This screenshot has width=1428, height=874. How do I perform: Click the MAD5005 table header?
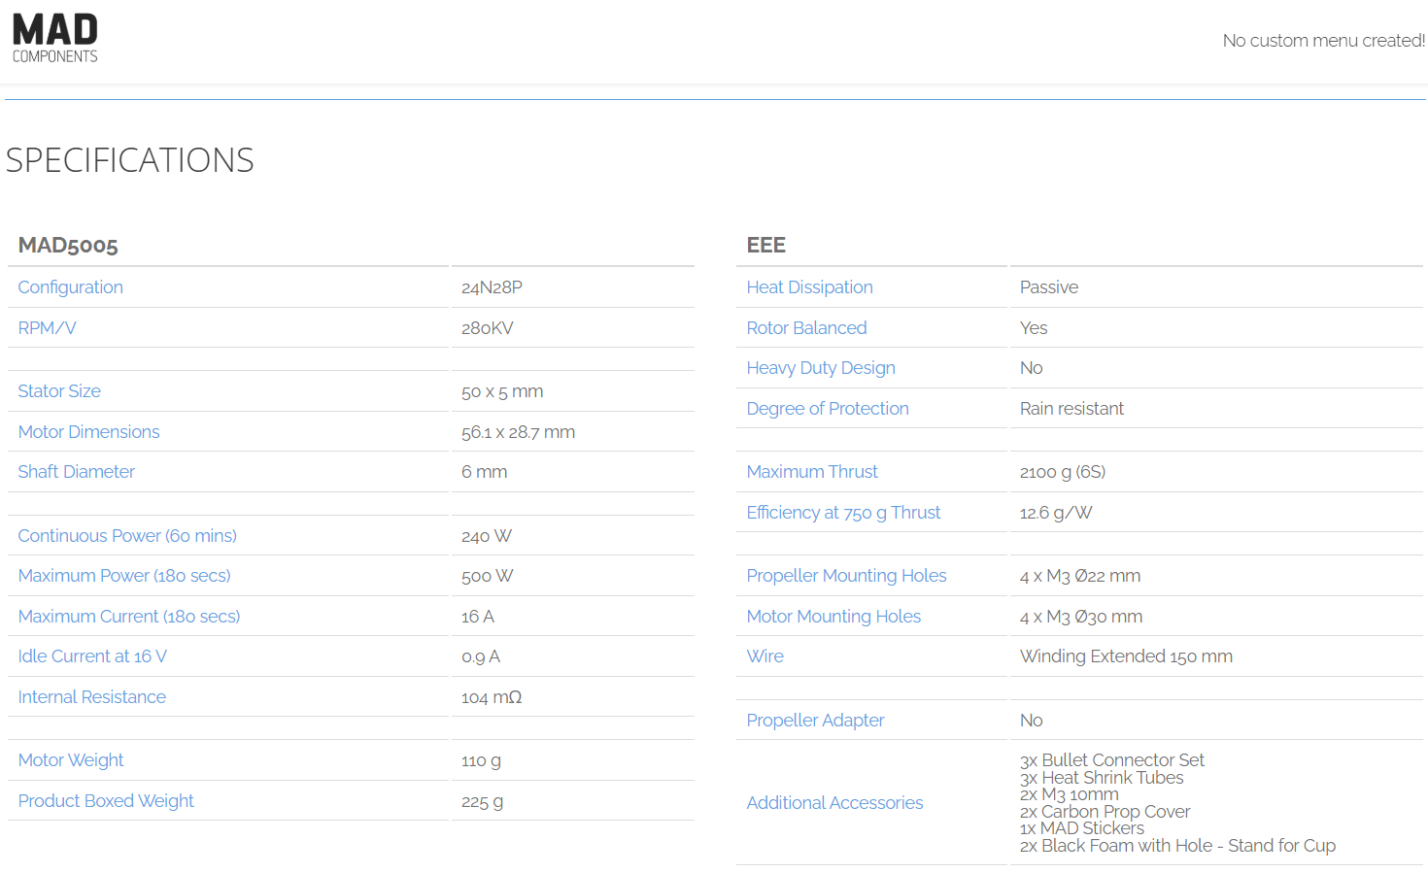[68, 246]
